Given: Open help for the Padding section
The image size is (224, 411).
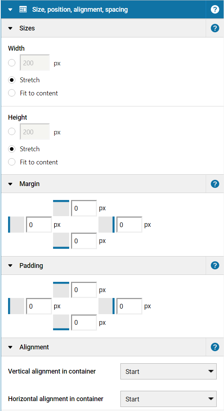Looking at the screenshot, I should click(x=215, y=265).
